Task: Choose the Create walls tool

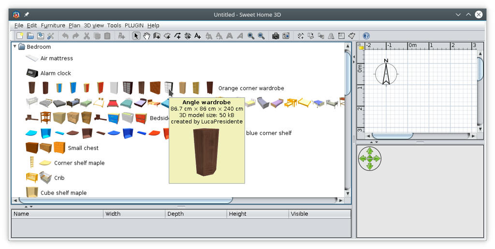Action: coord(157,36)
